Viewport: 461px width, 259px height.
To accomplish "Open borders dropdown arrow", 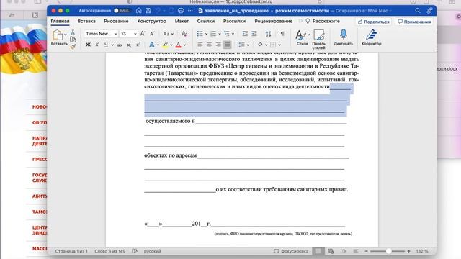I will point(279,45).
